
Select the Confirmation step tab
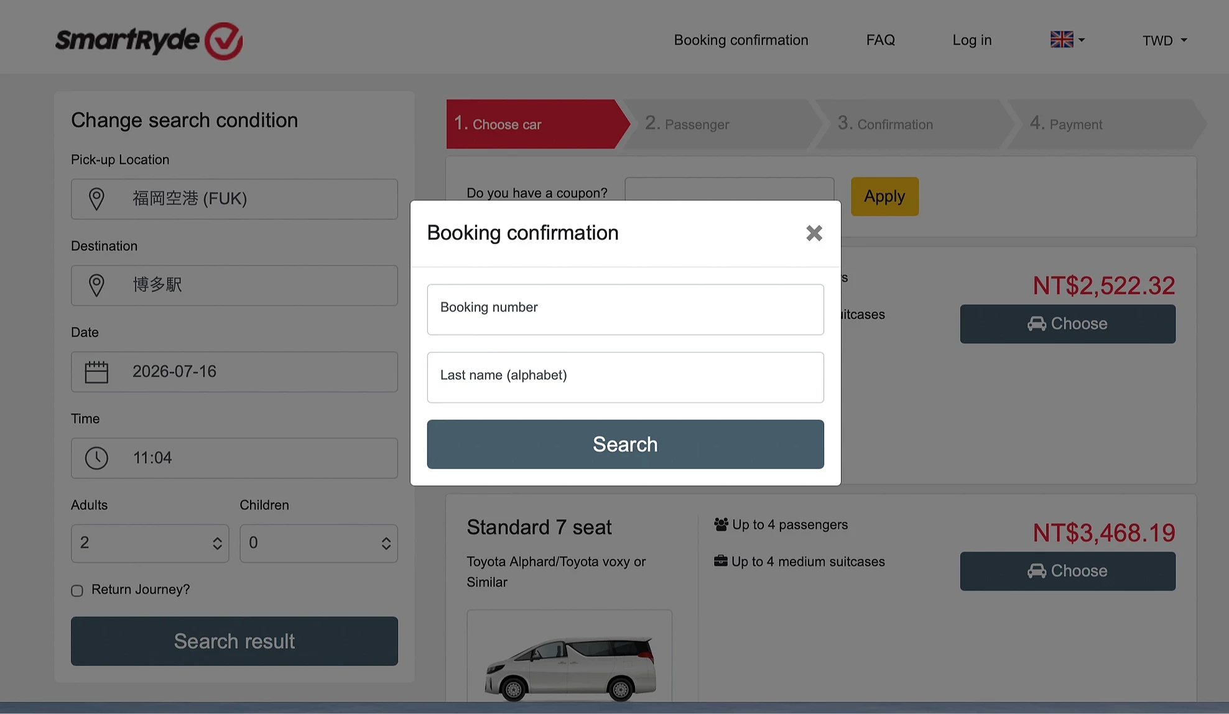[x=914, y=124]
